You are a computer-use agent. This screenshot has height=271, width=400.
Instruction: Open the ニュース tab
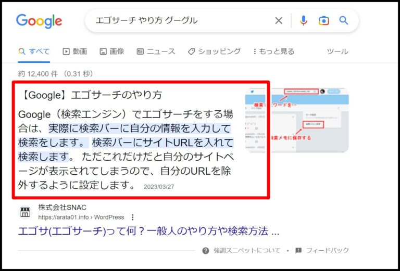pos(156,51)
